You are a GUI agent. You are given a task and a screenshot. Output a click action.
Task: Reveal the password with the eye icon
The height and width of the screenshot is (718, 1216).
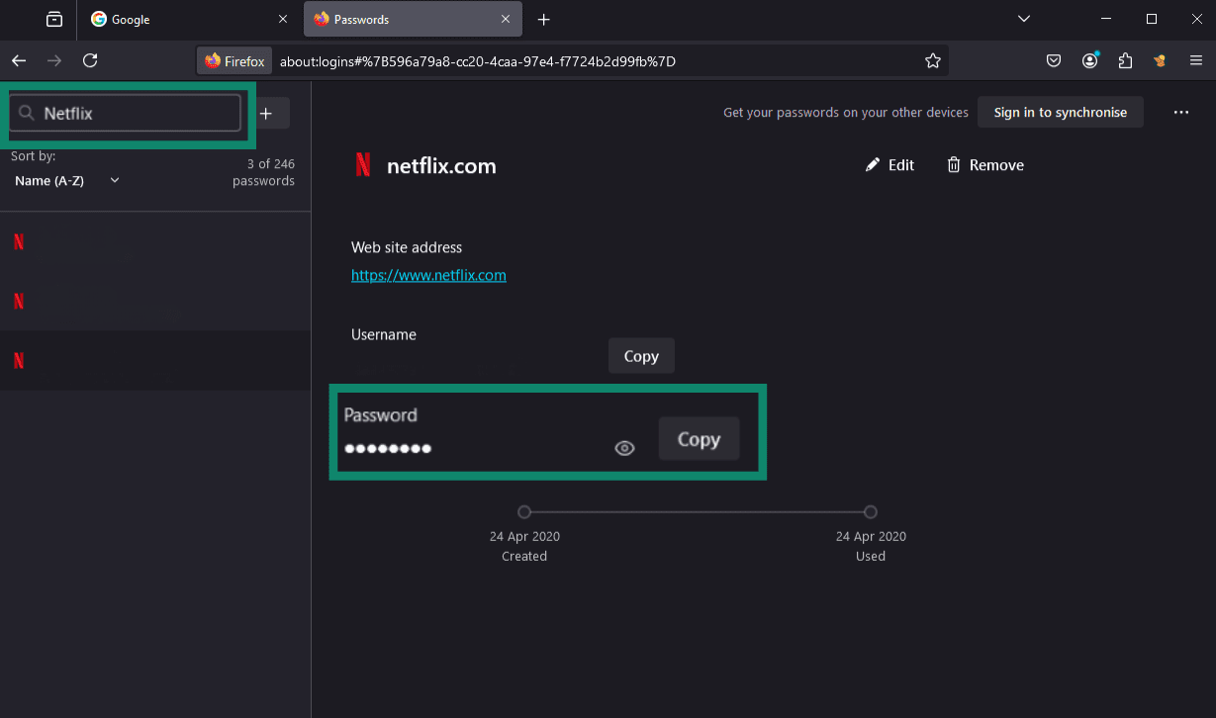point(624,449)
